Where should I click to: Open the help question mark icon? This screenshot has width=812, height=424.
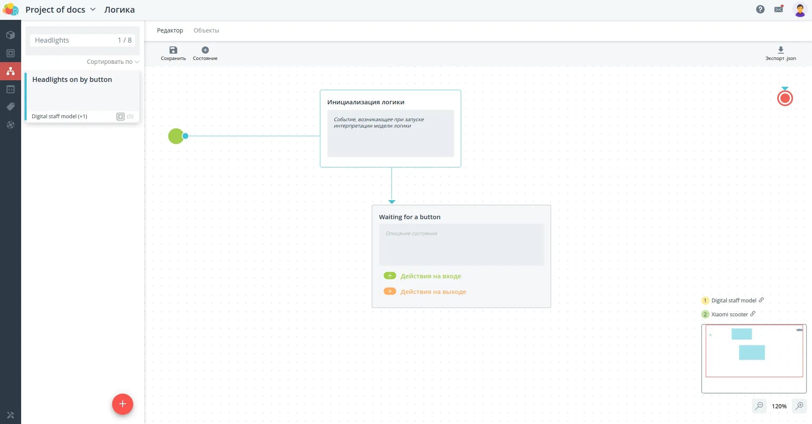(x=760, y=9)
